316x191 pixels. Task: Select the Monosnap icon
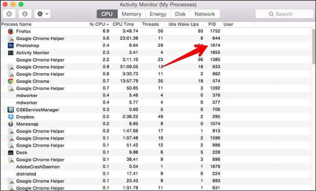pyautogui.click(x=10, y=124)
